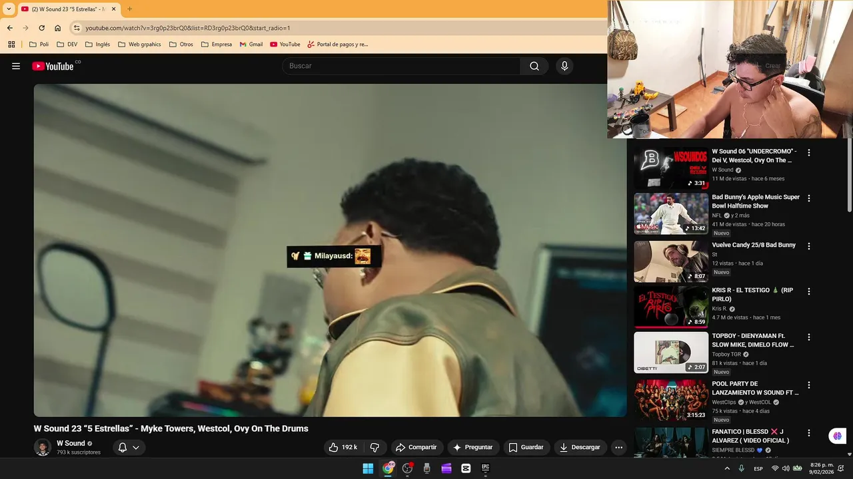
Task: Open the Otros bookmarks folder
Action: point(181,45)
